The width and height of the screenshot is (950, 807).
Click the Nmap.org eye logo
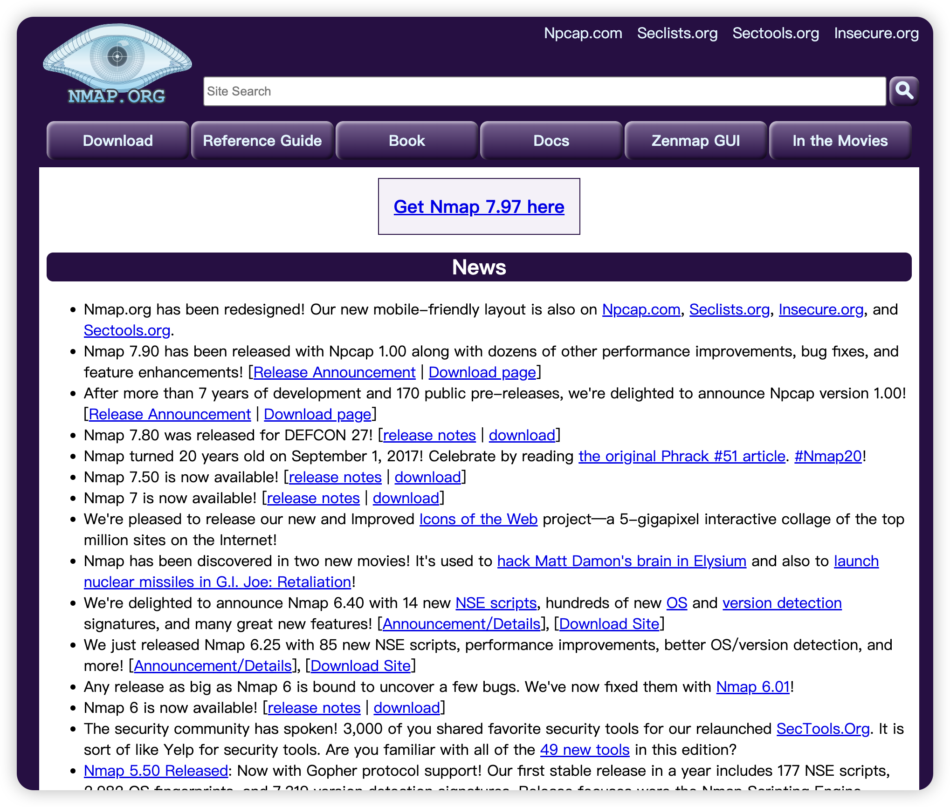pos(117,64)
